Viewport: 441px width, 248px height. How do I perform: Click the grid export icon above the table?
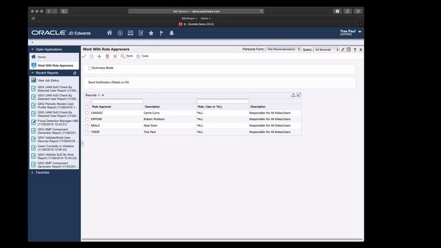[293, 95]
